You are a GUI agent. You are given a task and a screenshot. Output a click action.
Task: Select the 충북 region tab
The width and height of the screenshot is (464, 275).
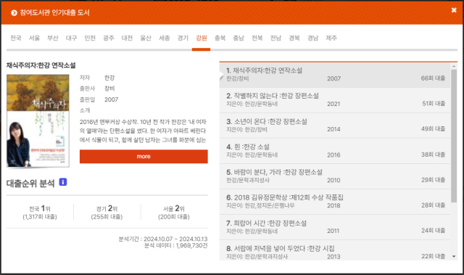tap(220, 38)
